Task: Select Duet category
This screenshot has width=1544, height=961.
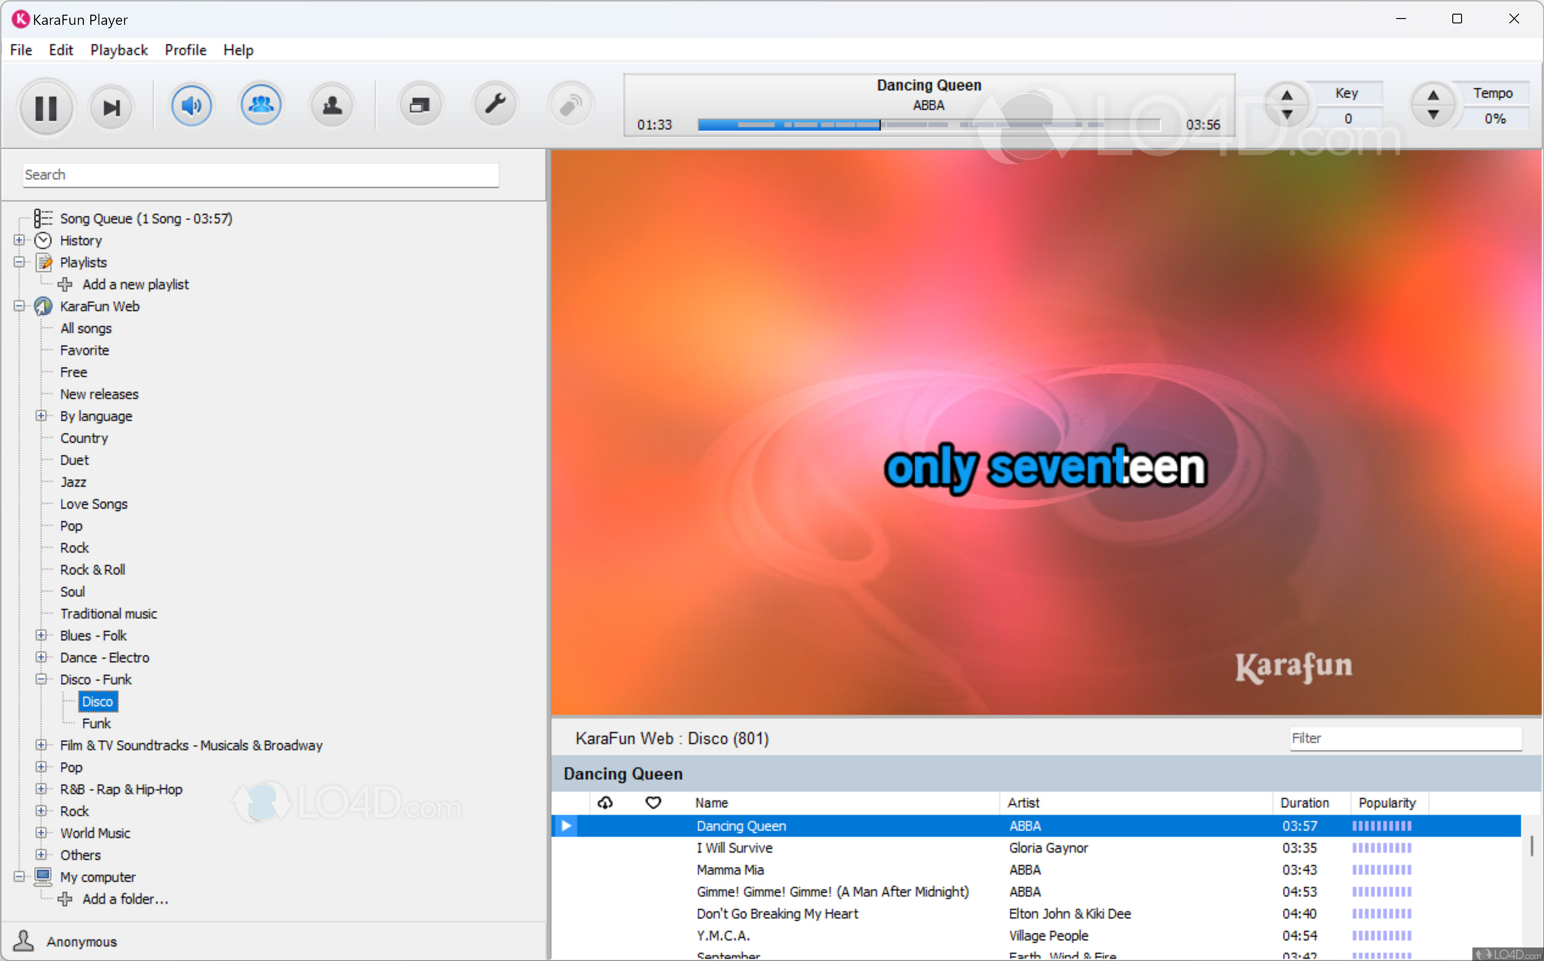Action: click(x=74, y=460)
